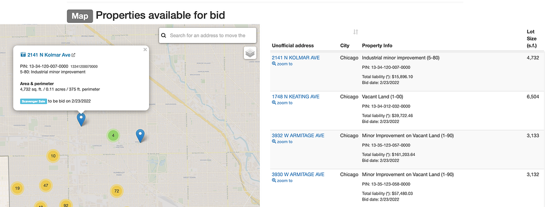This screenshot has height=207, width=545.
Task: Expand the yellow cluster labeled 47
Action: (x=46, y=186)
